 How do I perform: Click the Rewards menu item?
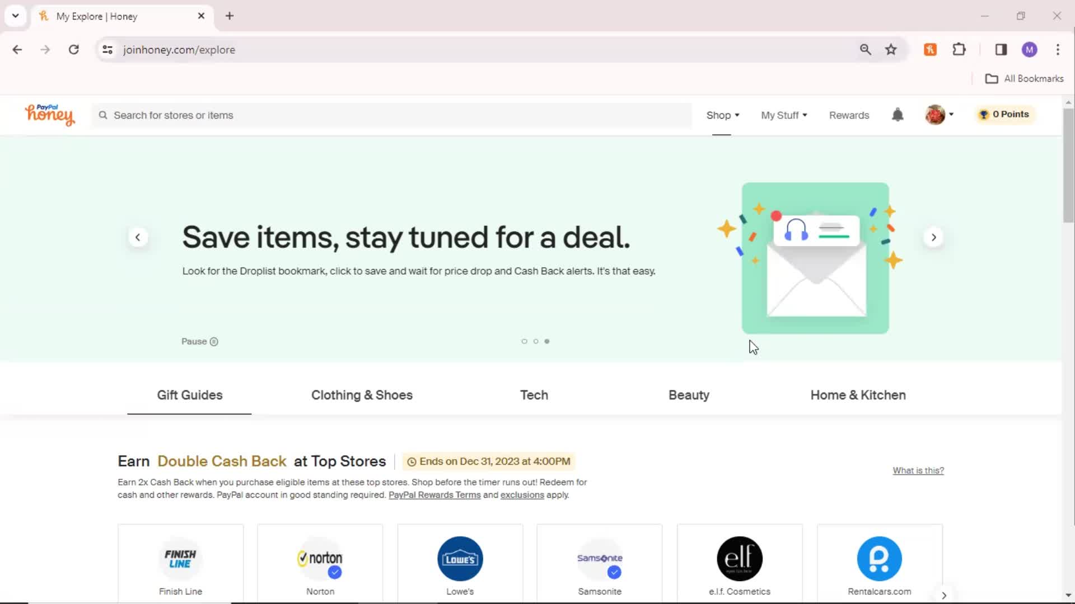pyautogui.click(x=849, y=114)
